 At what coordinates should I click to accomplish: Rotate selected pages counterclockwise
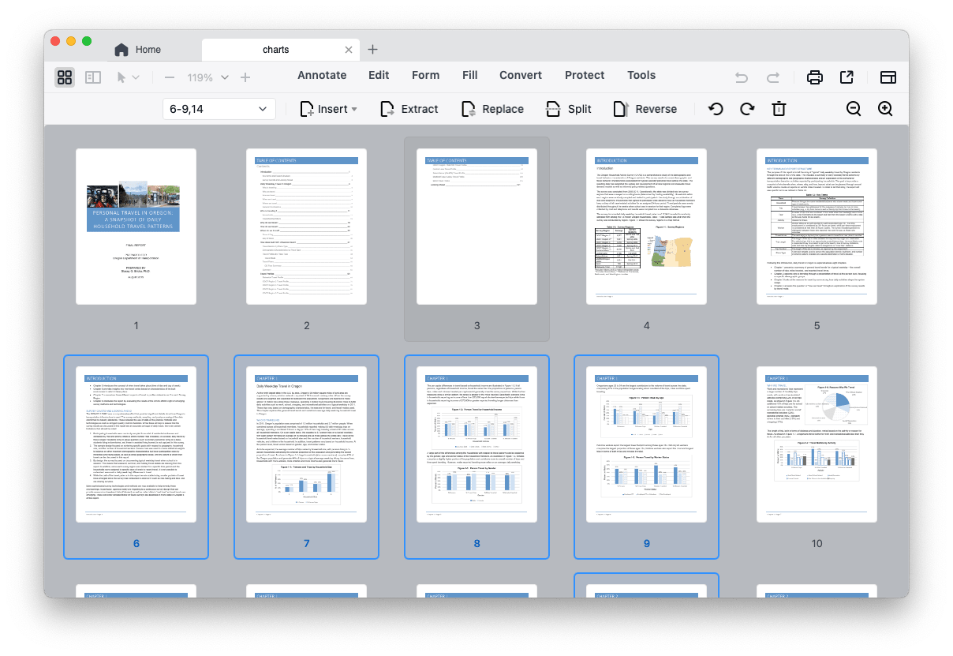point(715,108)
